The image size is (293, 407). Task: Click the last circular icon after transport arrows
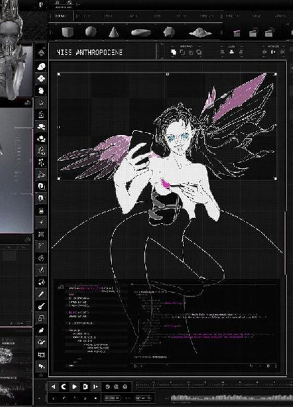click(x=125, y=387)
